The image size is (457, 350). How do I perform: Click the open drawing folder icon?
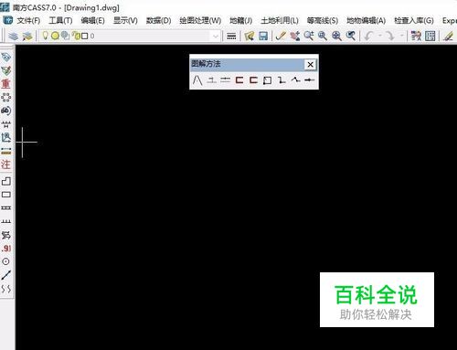pos(250,36)
